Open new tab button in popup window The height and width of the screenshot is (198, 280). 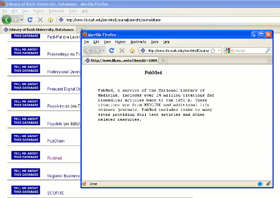[163, 60]
